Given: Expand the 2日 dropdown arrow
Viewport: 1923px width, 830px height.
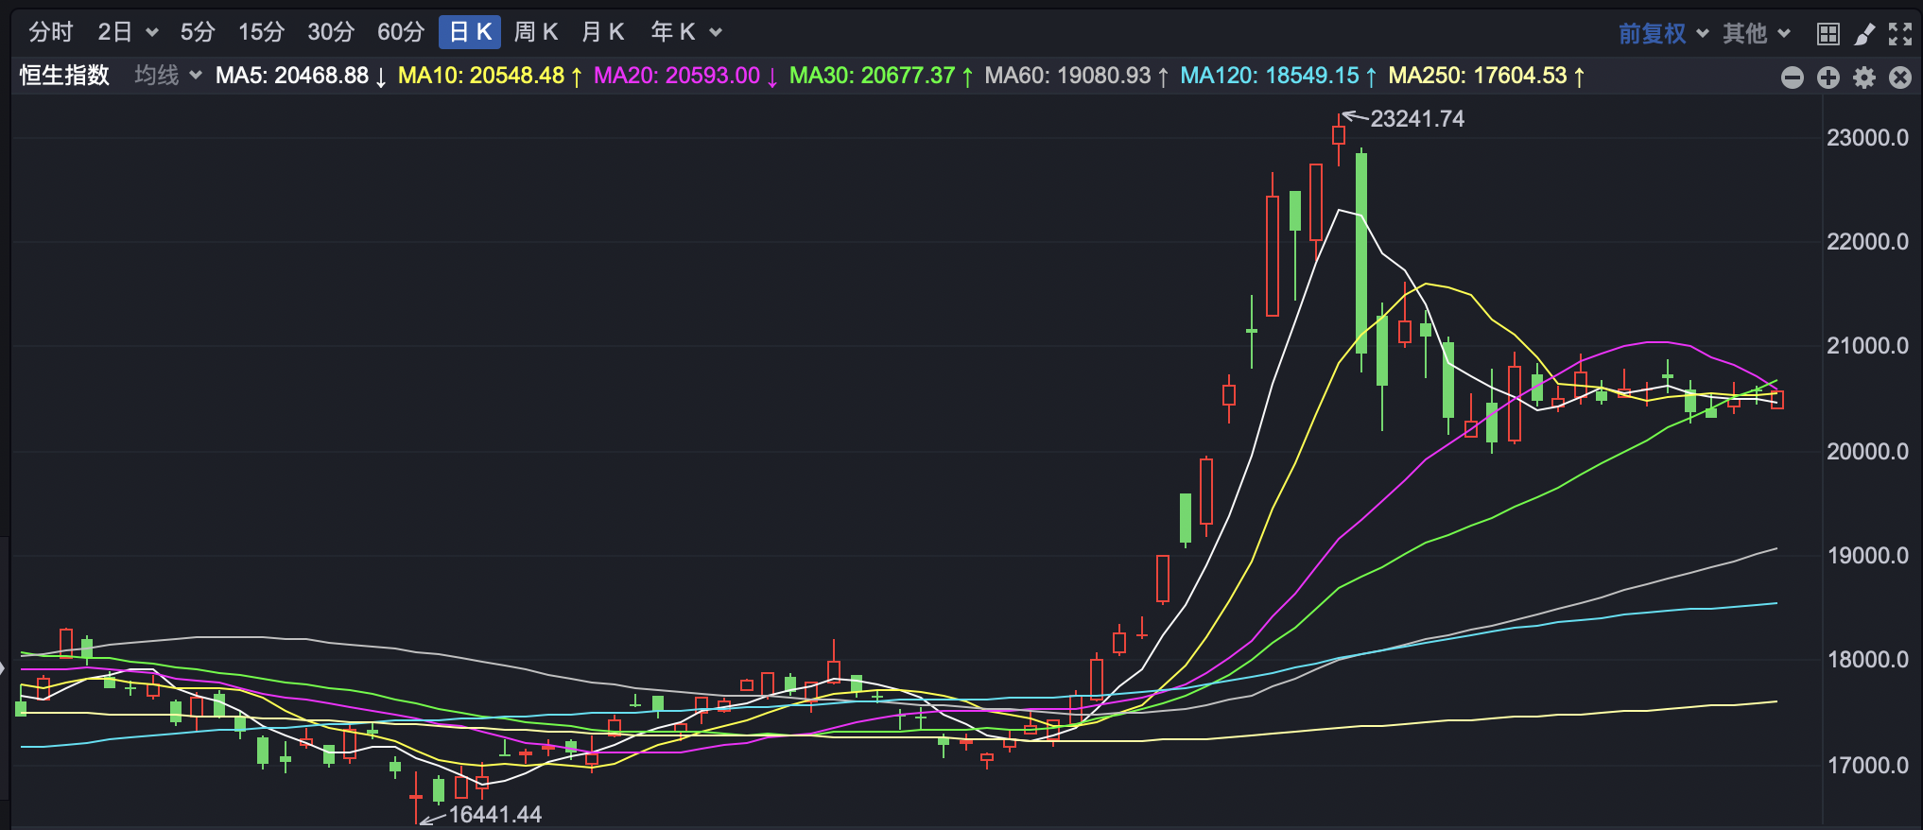Looking at the screenshot, I should tap(152, 33).
